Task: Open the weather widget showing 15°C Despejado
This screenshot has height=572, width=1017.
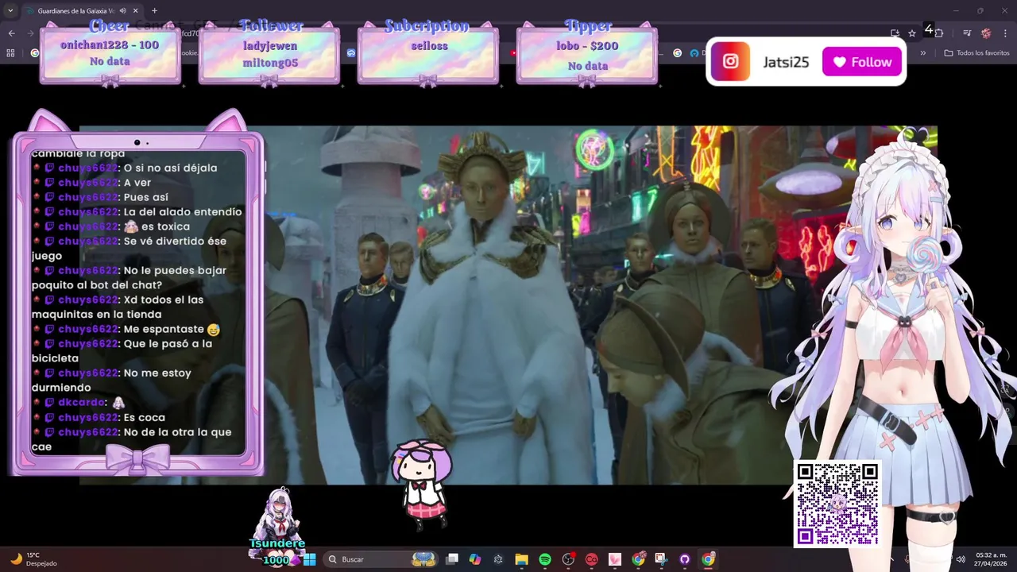Action: pos(35,559)
